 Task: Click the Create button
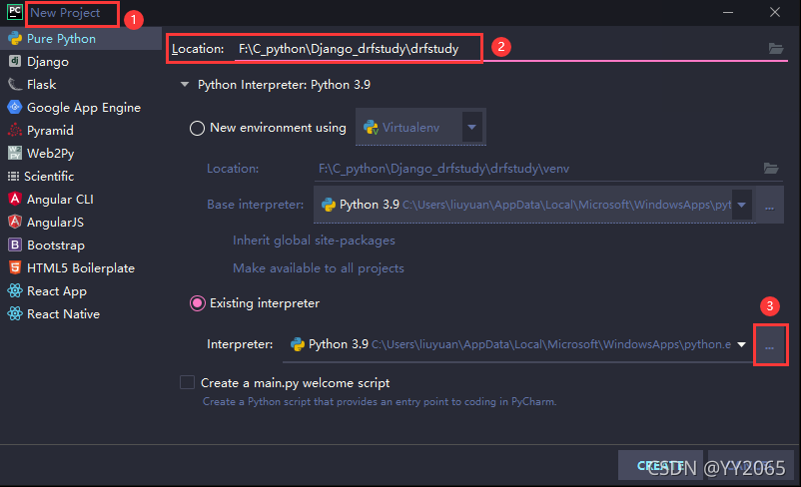[x=660, y=466]
